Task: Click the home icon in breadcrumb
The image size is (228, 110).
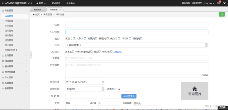Action: coord(34,15)
